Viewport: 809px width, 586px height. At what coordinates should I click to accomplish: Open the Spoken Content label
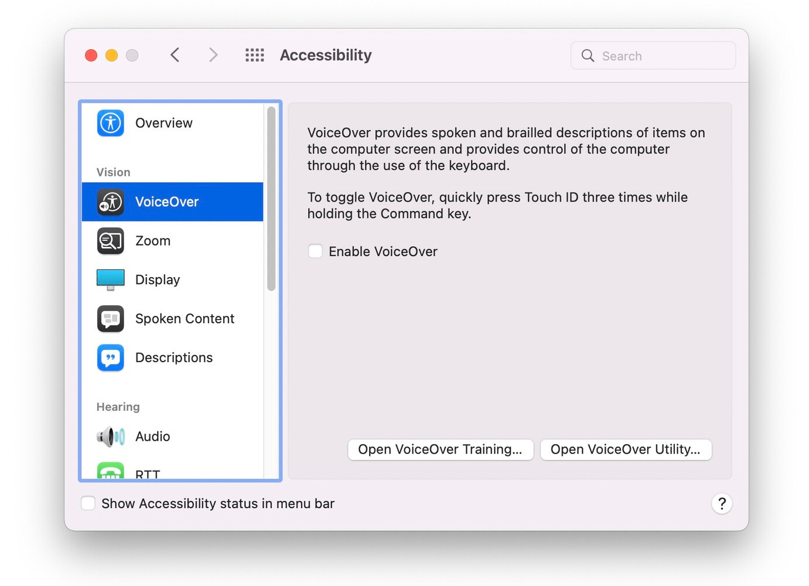click(x=185, y=319)
